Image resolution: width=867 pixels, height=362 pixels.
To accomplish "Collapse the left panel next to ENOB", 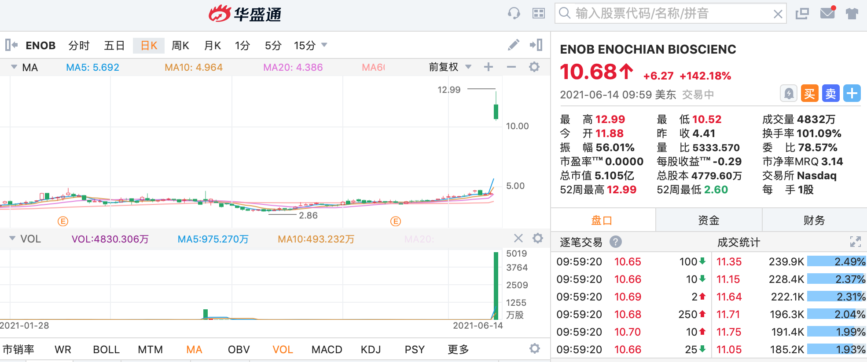I will click(11, 45).
